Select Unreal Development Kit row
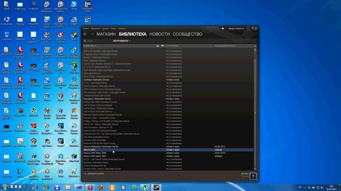 click(168, 166)
